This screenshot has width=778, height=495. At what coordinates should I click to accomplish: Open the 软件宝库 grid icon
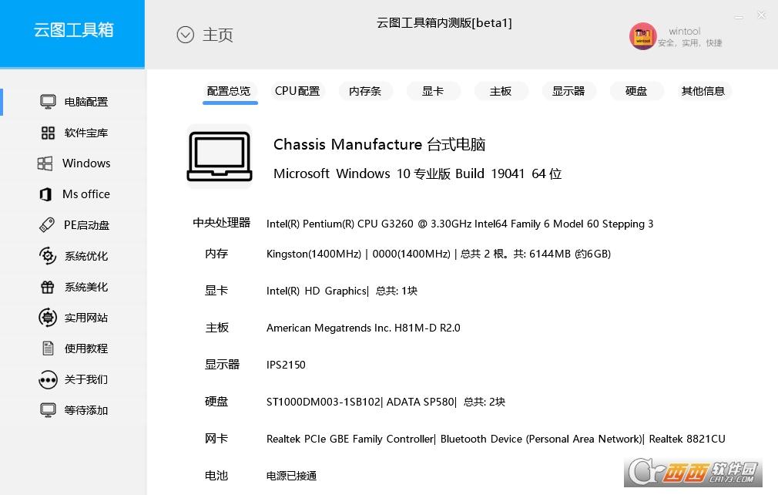(48, 133)
